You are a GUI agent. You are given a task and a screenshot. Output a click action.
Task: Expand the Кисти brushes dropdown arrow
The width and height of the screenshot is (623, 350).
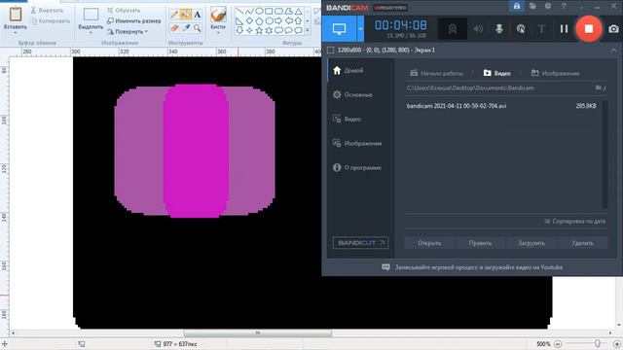tap(218, 32)
